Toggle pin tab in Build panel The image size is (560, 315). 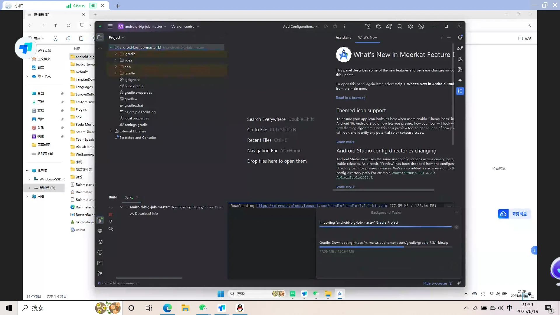(111, 222)
